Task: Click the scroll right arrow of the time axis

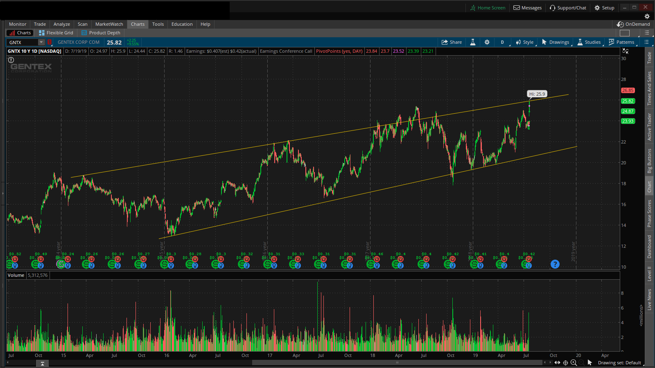Action: pyautogui.click(x=550, y=363)
